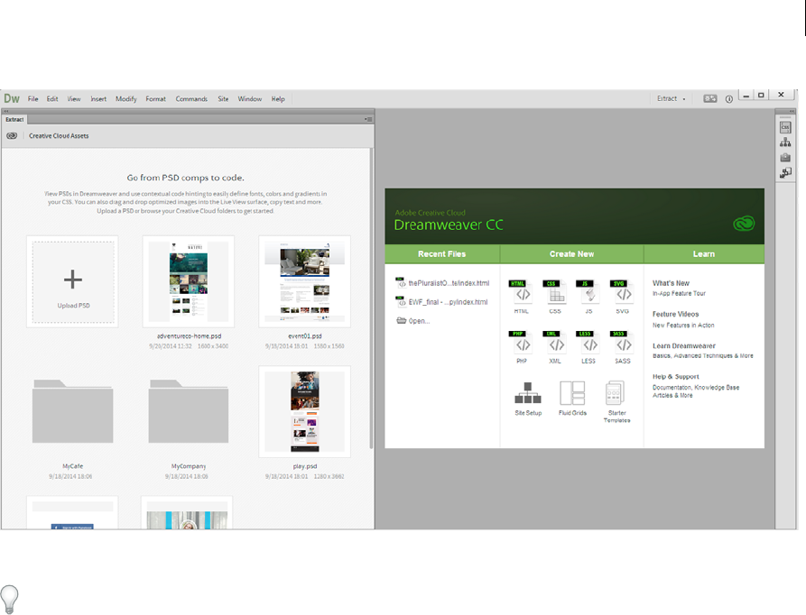Open the Site menu
Screen dimensions: 806x615
pos(223,98)
